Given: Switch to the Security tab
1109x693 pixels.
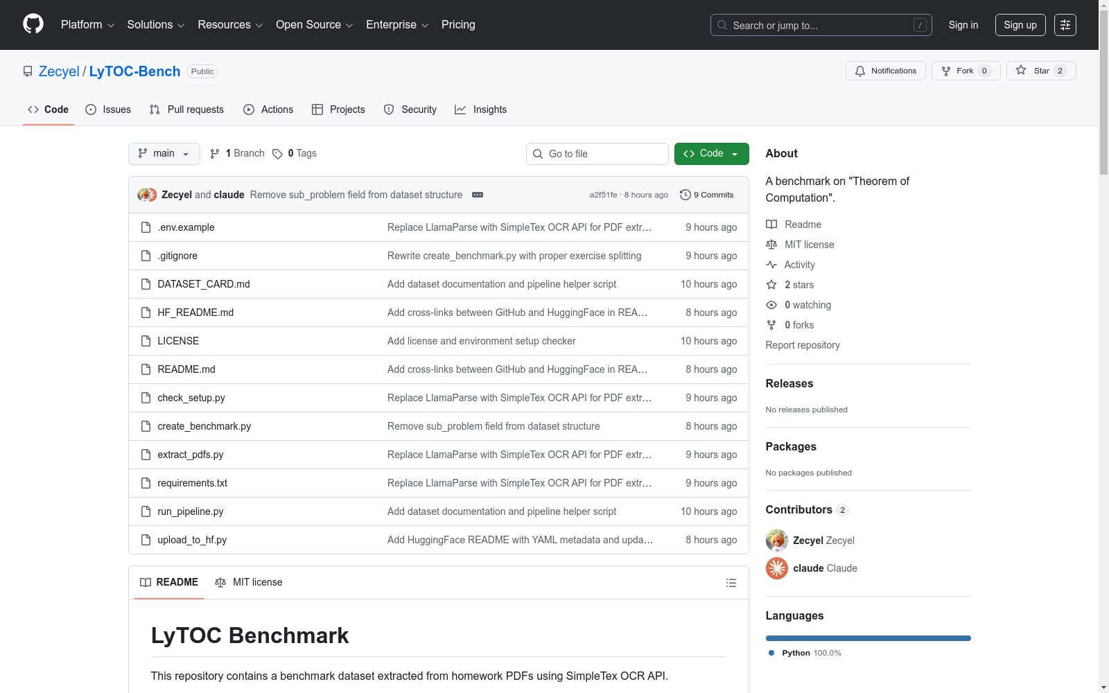Looking at the screenshot, I should (410, 109).
